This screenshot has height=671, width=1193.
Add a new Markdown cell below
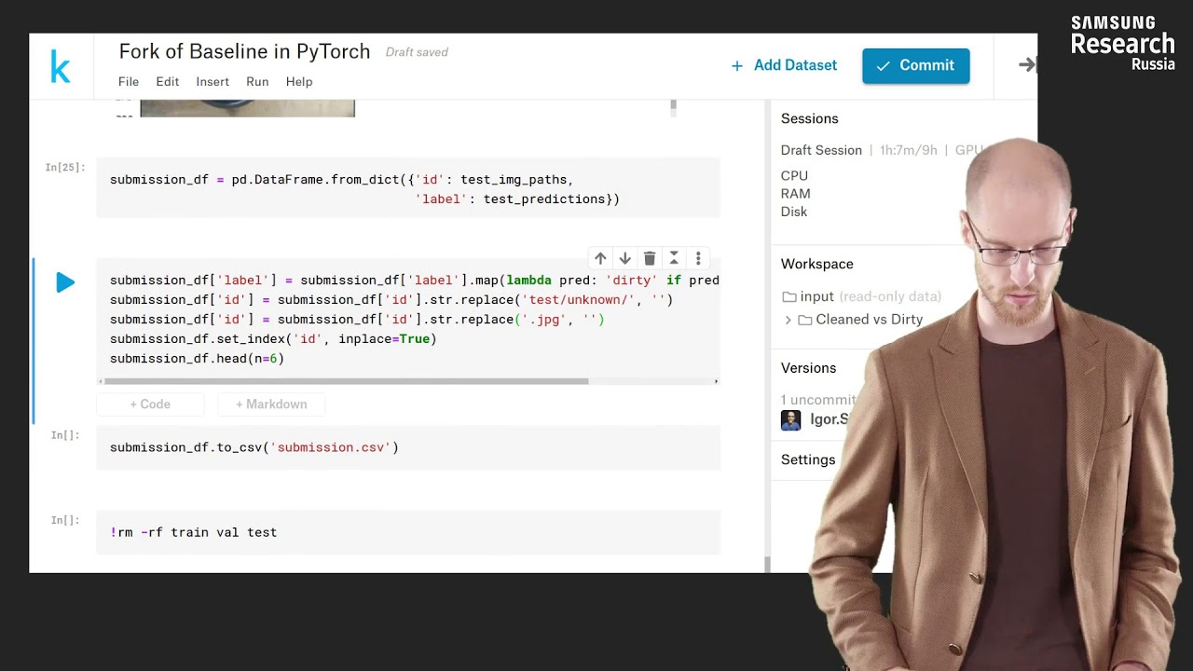[x=271, y=404]
